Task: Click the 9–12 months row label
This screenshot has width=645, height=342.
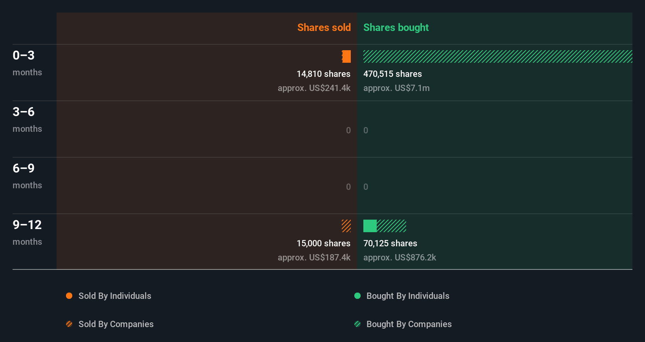Action: point(27,233)
